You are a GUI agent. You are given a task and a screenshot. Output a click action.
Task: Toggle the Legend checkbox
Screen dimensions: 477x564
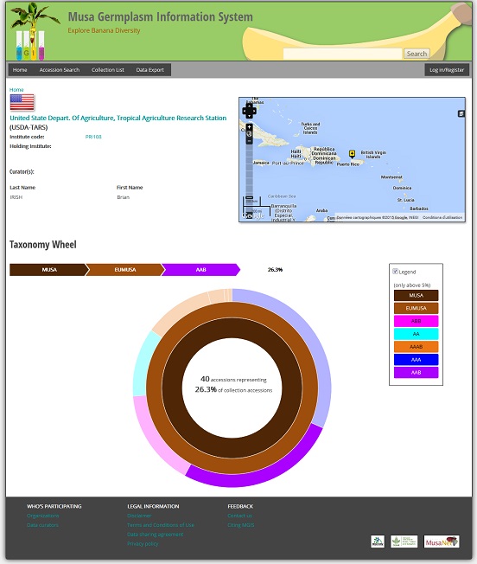(x=395, y=272)
